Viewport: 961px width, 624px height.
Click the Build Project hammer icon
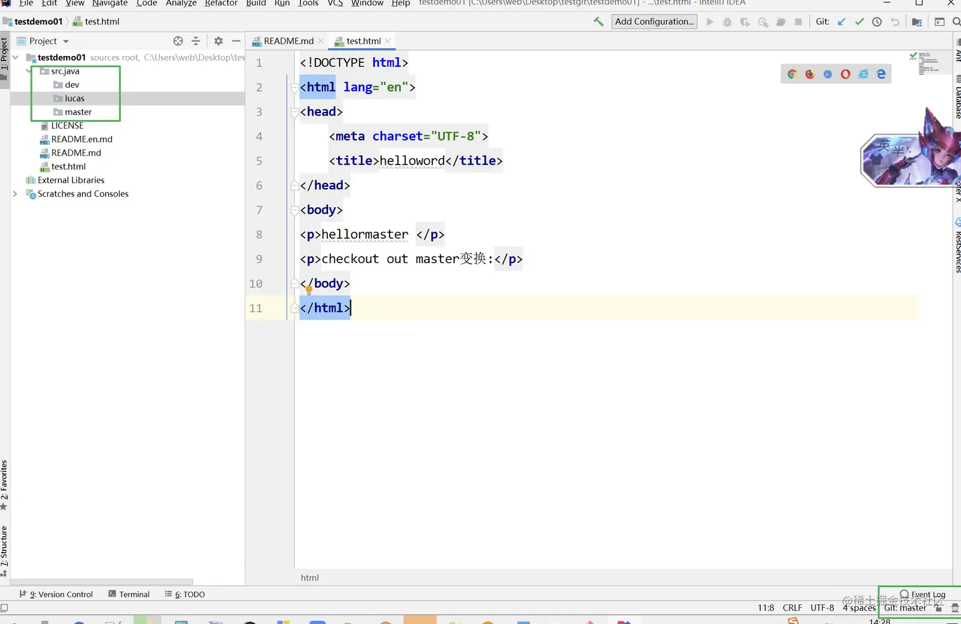click(x=598, y=22)
